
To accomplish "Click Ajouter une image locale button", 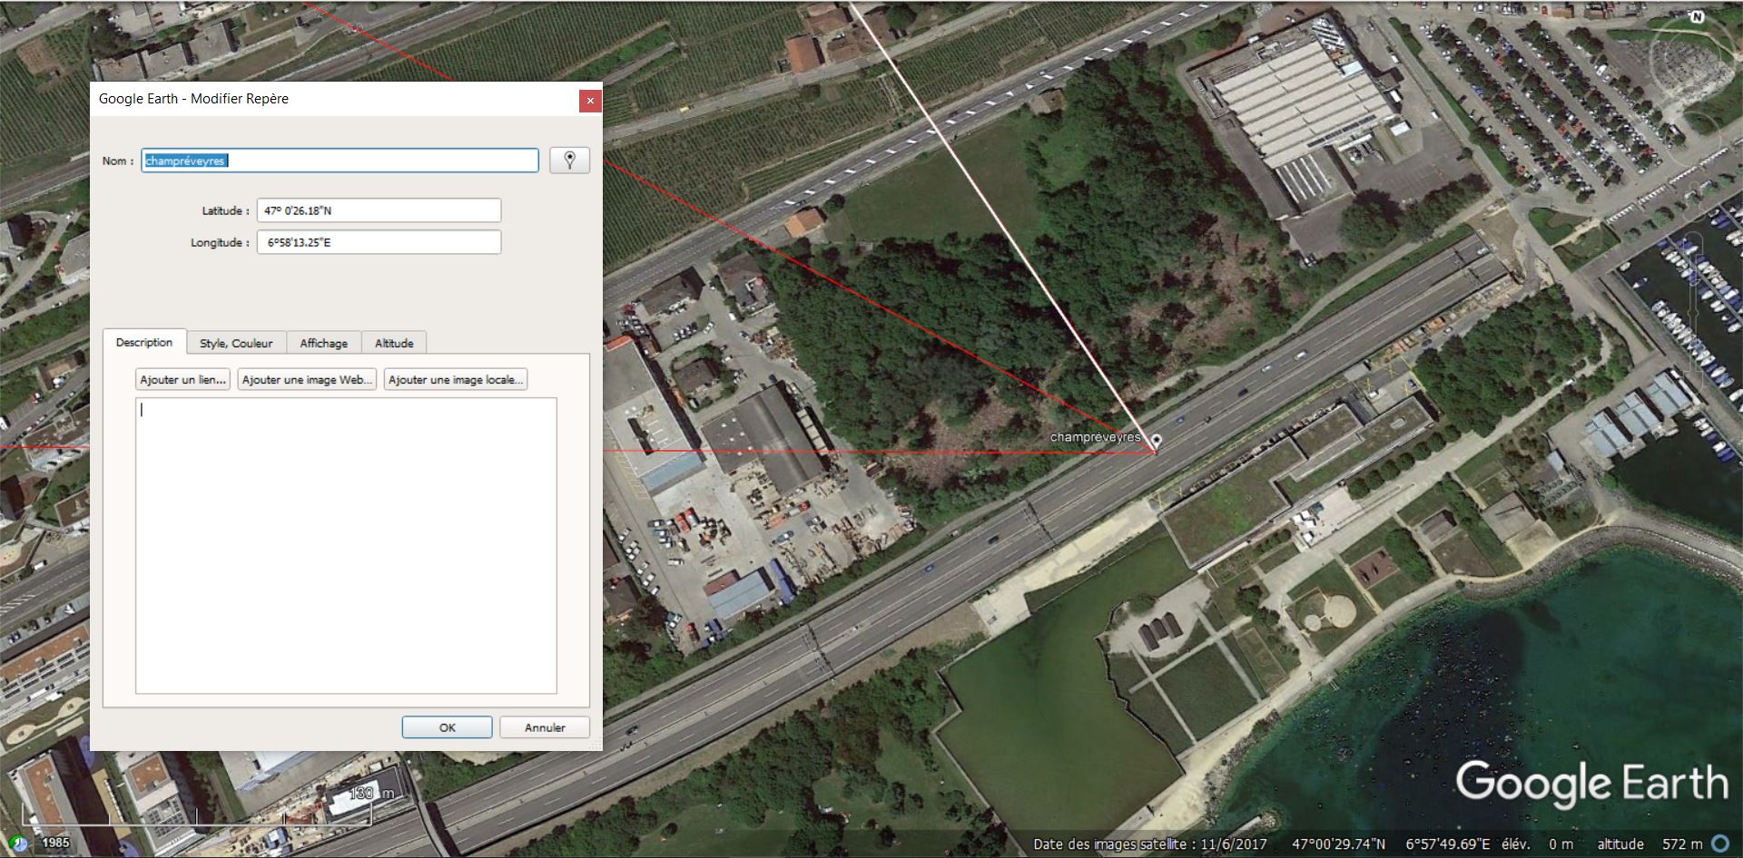I will (456, 380).
